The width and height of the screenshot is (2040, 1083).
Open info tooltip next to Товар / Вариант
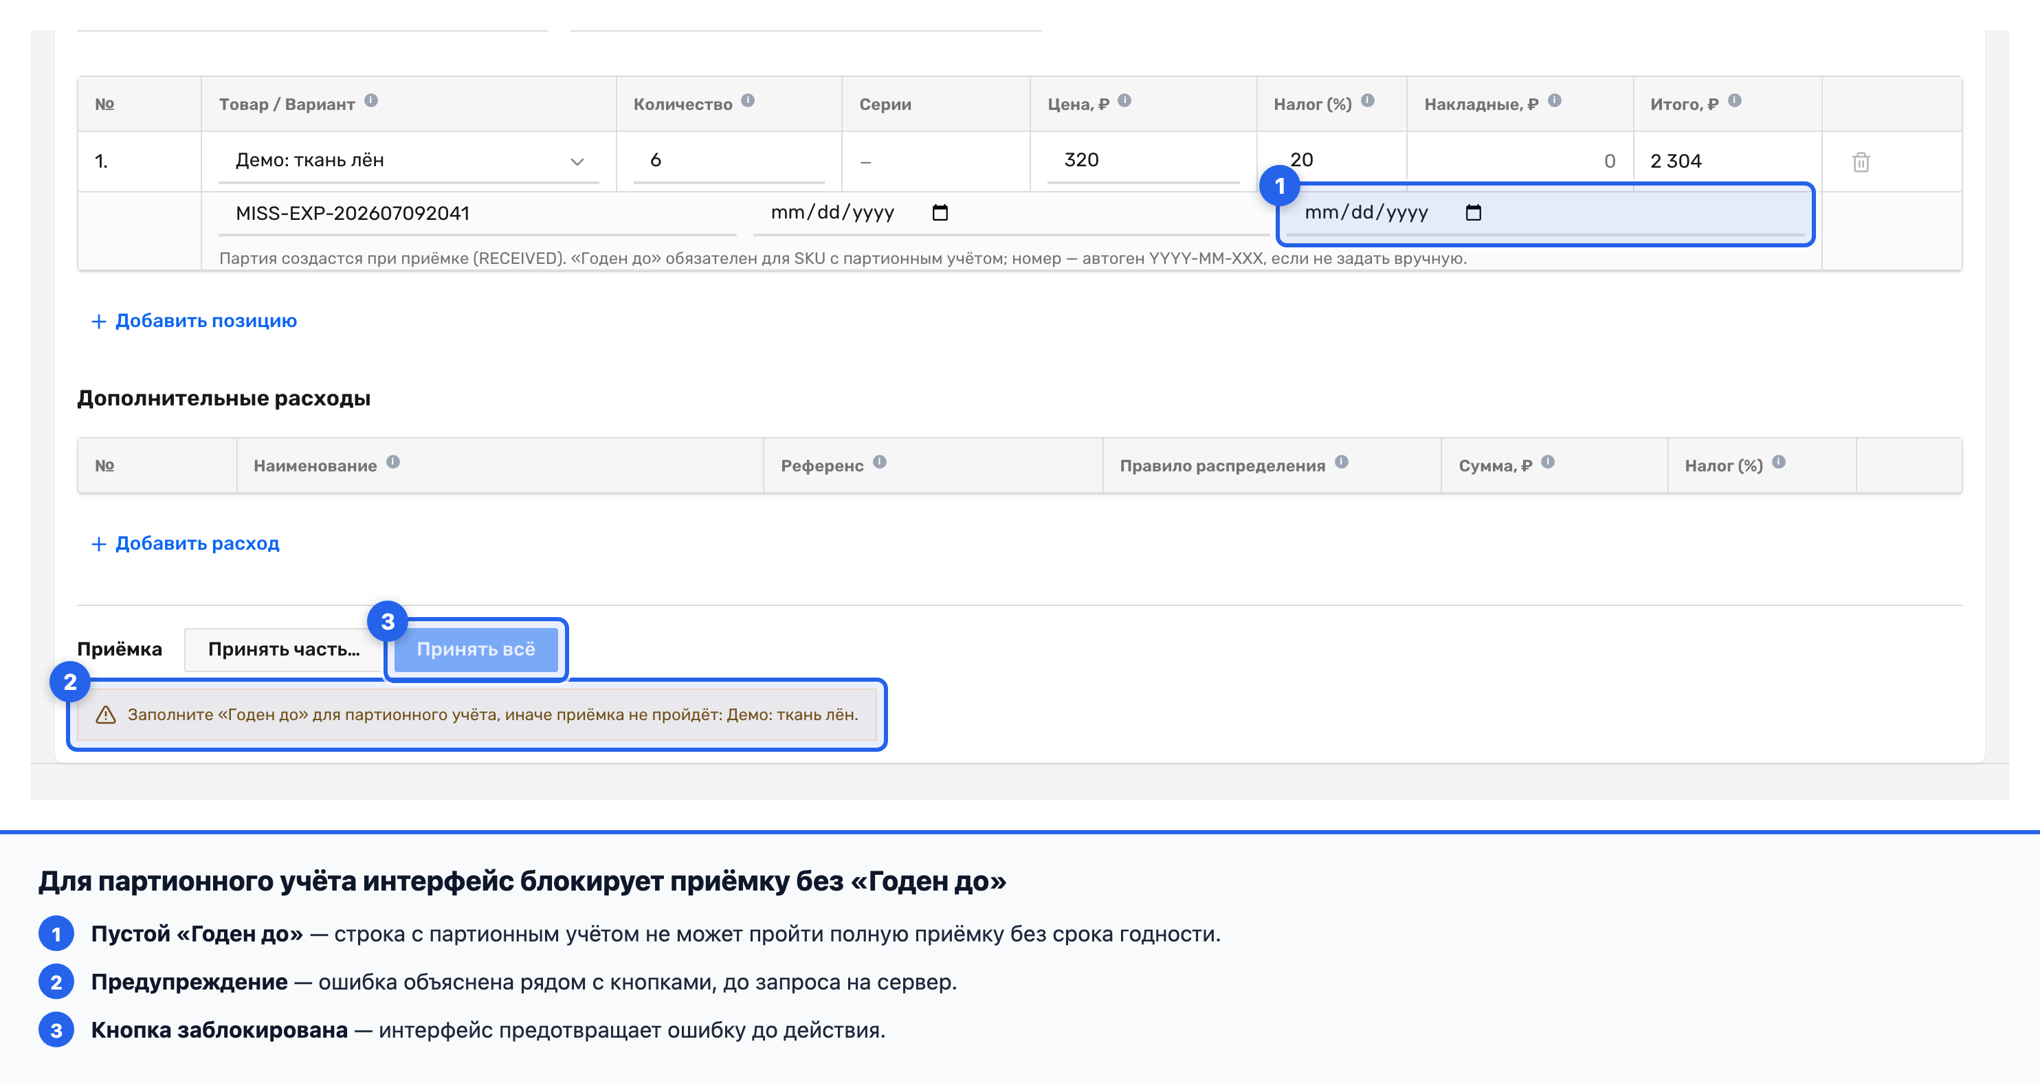(x=370, y=100)
